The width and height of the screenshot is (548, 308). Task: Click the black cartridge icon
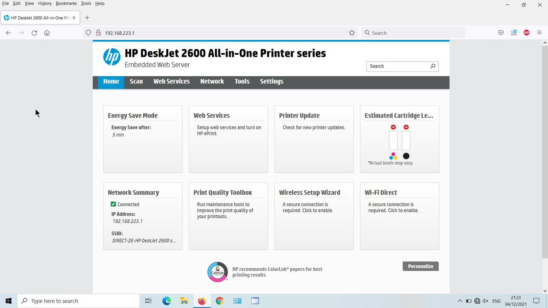(x=406, y=156)
